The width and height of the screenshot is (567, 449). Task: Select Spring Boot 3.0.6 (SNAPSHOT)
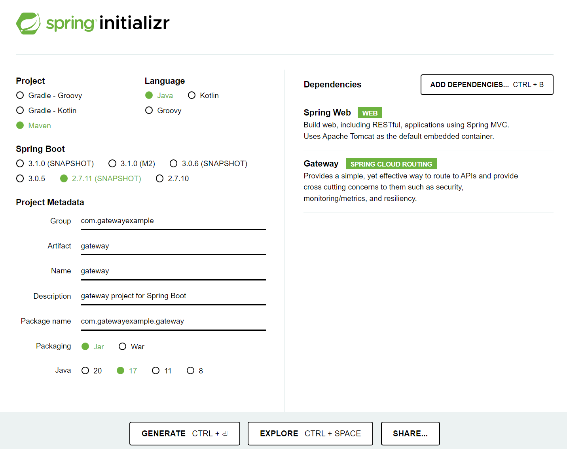(x=173, y=163)
